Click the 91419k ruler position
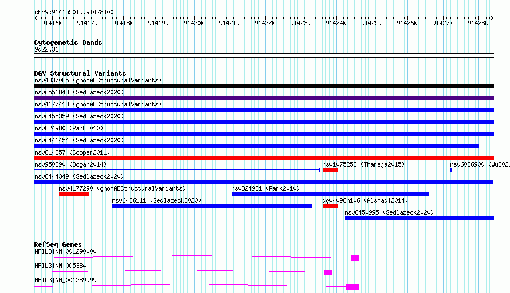Viewport: 510px width, 293px height. (x=158, y=23)
